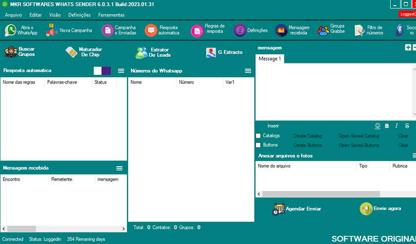This screenshot has height=244, width=416.
Task: Open Maturador De Chip tool
Action: click(84, 52)
